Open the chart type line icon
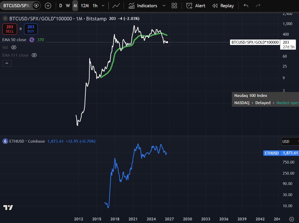The width and height of the screenshot is (299, 223). pyautogui.click(x=116, y=6)
